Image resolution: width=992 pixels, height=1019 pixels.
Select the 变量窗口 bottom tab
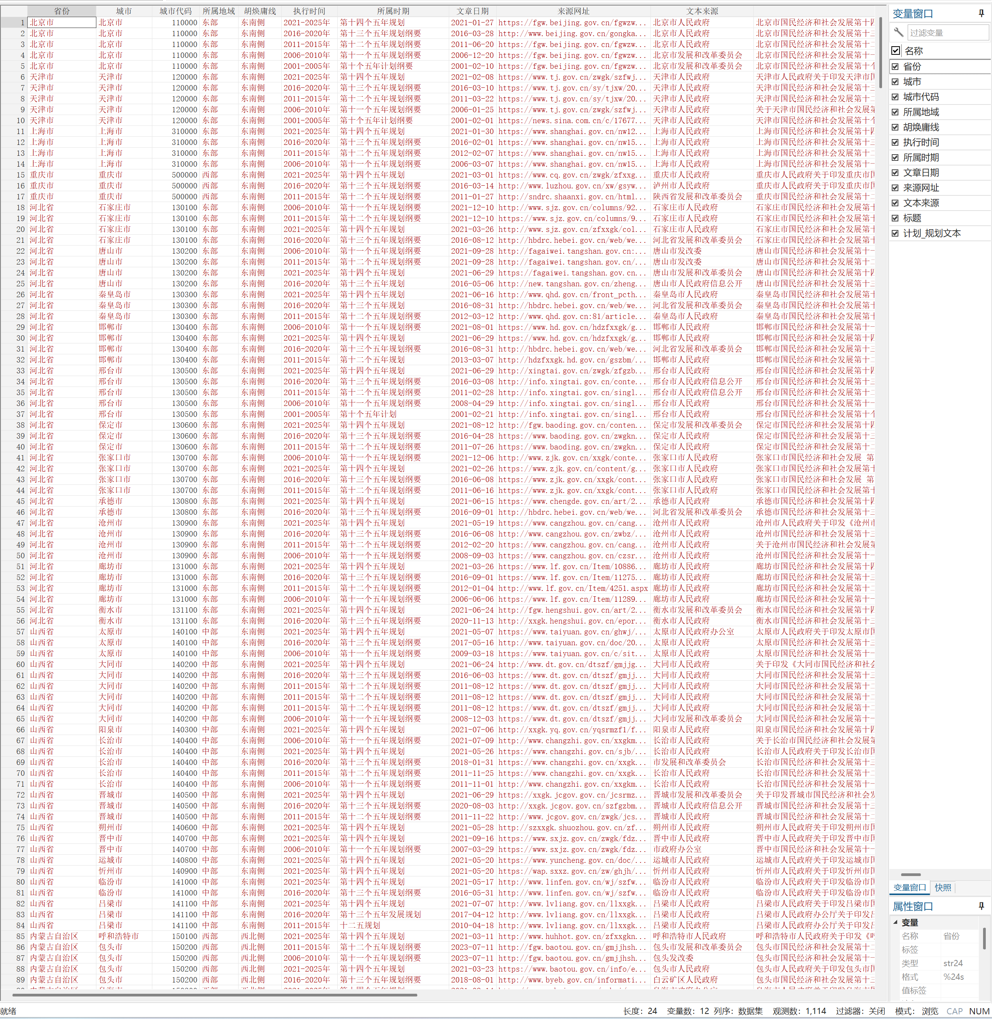(909, 887)
